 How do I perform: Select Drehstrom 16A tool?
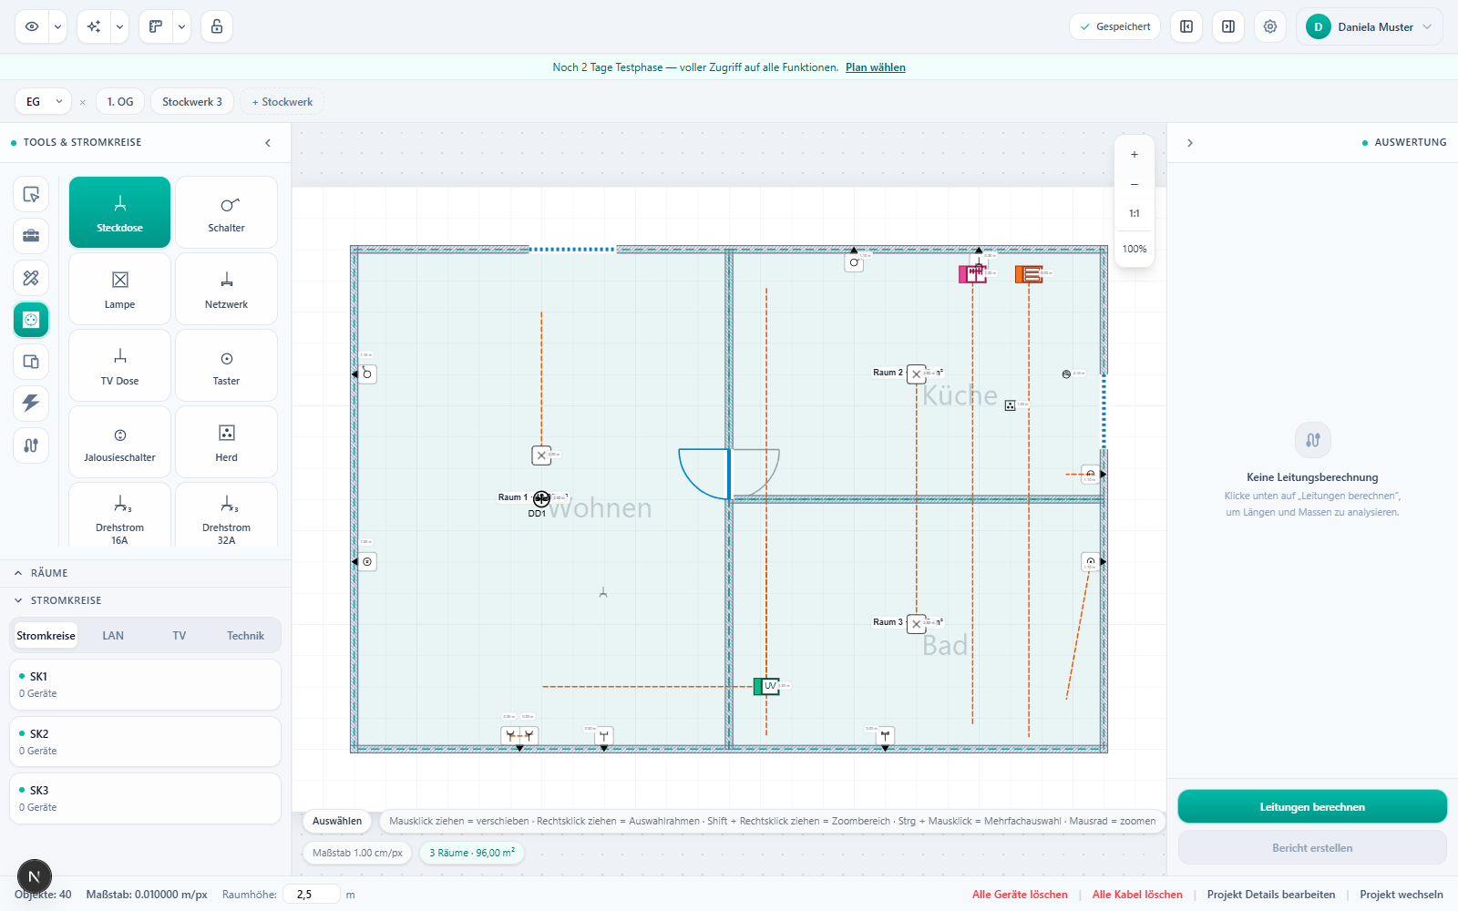tap(119, 516)
